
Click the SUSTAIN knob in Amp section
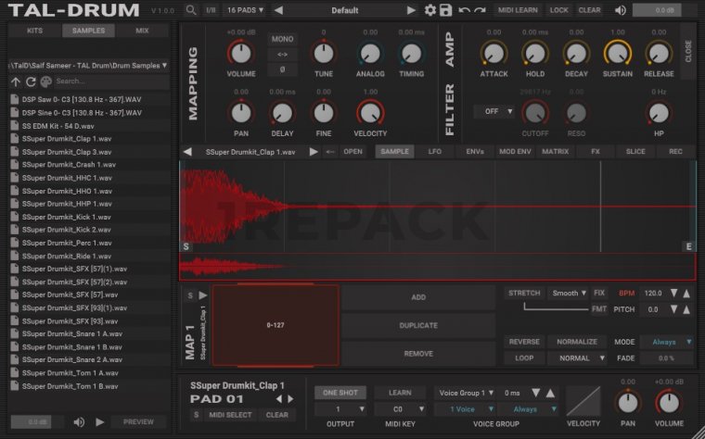617,55
